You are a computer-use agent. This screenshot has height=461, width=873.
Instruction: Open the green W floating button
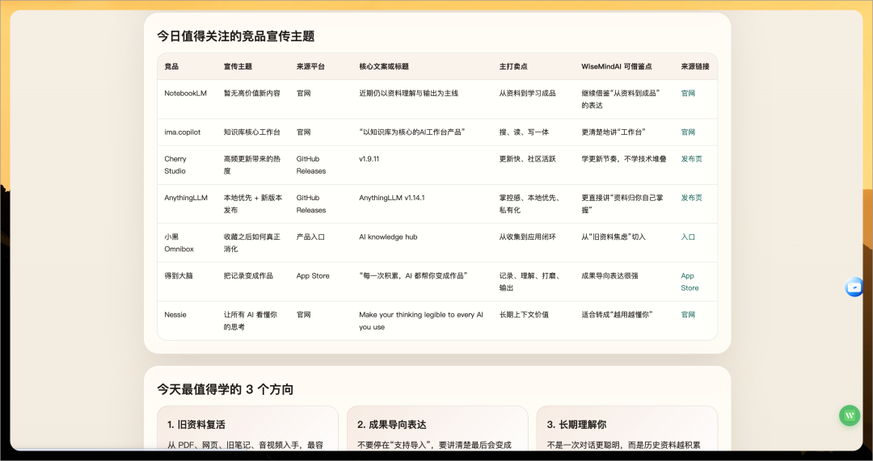click(x=850, y=416)
